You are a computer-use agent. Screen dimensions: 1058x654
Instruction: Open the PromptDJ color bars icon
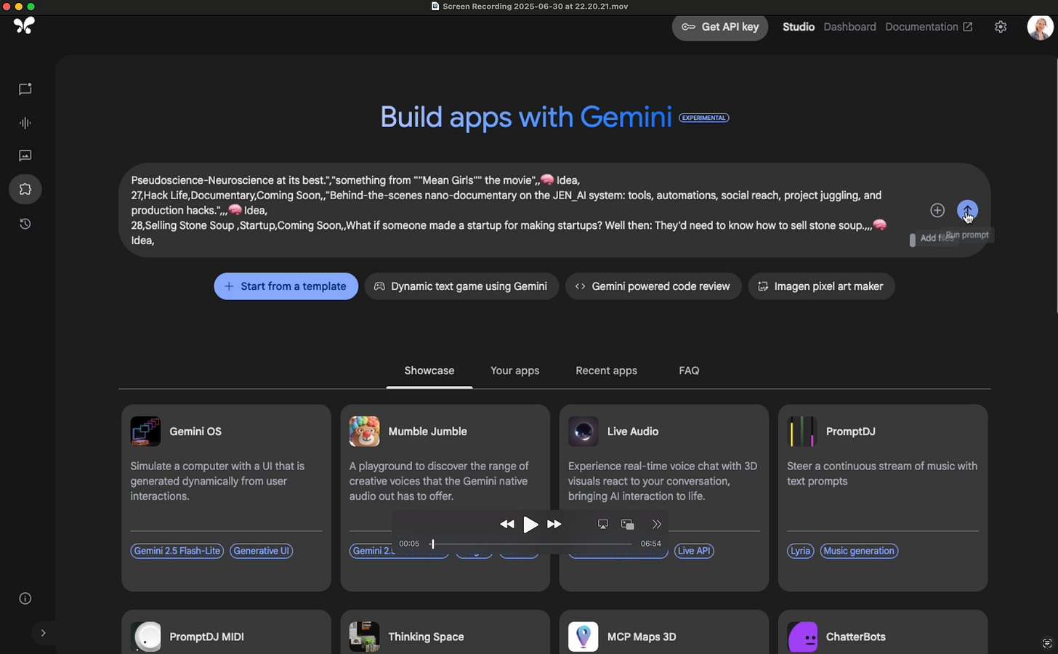pos(802,432)
